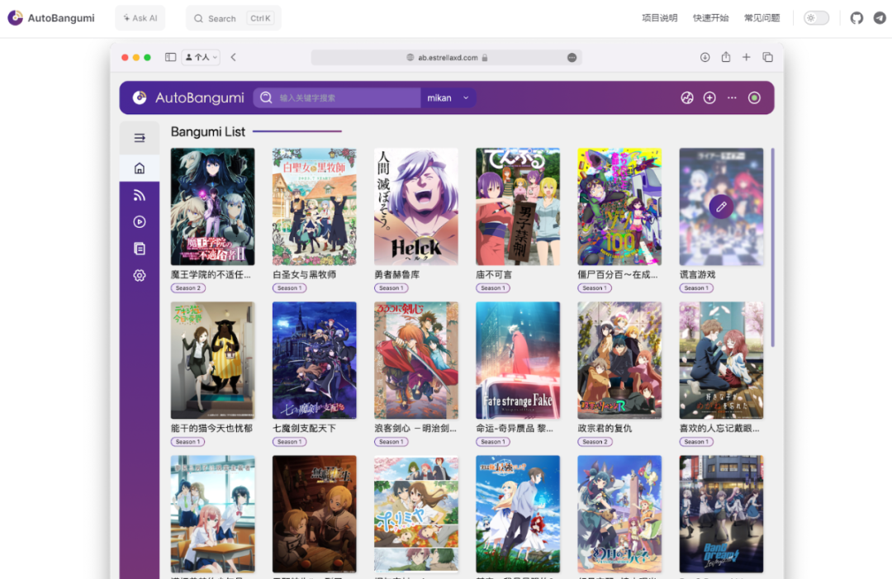892x579 pixels.
Task: Open the Search box with Ctrl K
Action: coord(234,18)
